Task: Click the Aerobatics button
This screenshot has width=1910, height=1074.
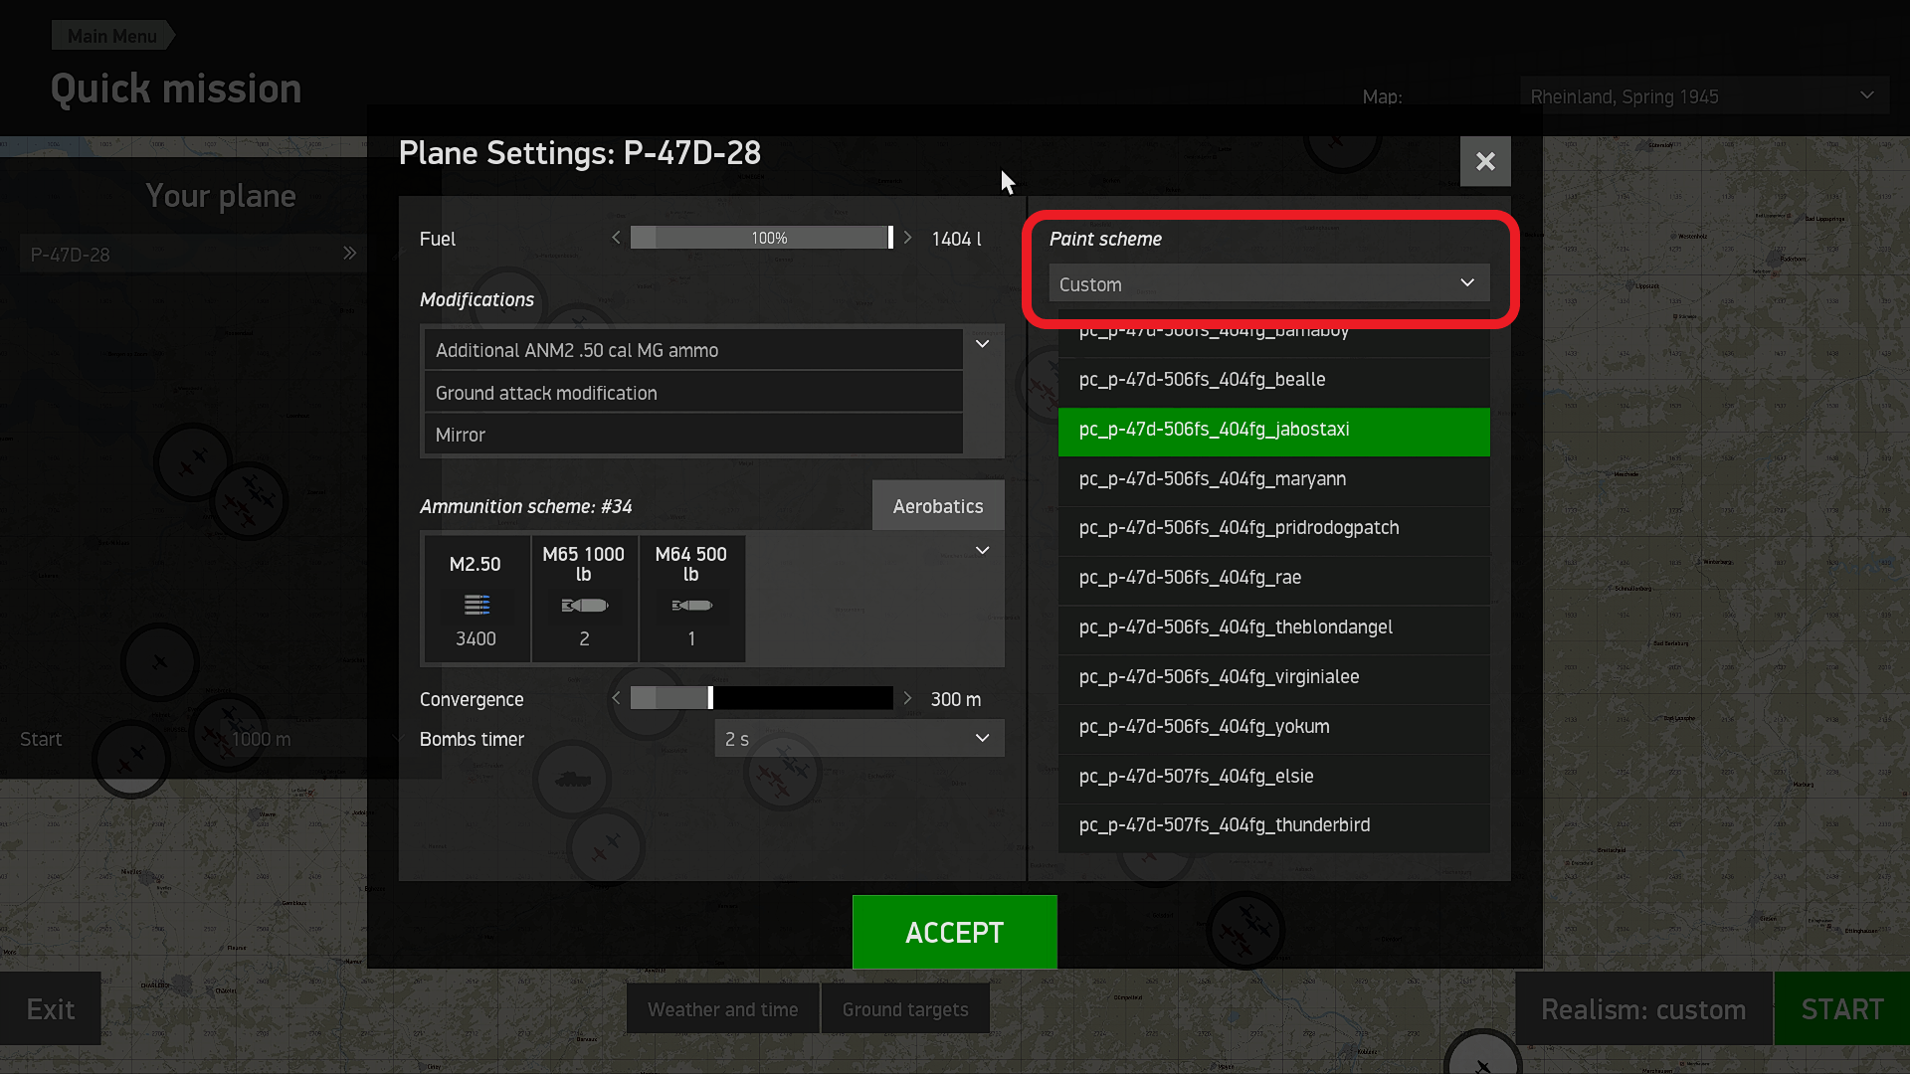Action: pos(937,506)
